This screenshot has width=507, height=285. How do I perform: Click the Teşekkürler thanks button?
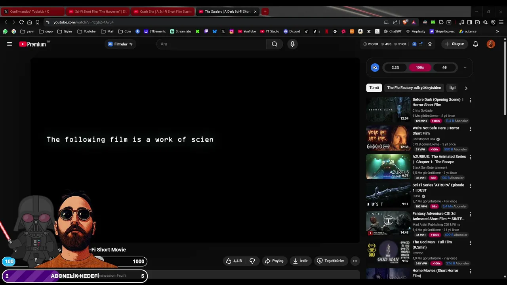coord(330,261)
